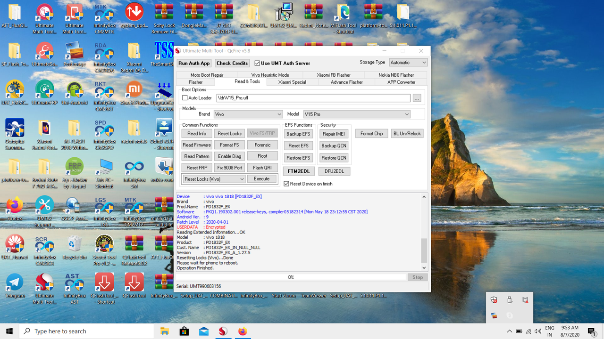Open the Model dropdown showing V15 Pro
The image size is (604, 339).
click(x=357, y=114)
